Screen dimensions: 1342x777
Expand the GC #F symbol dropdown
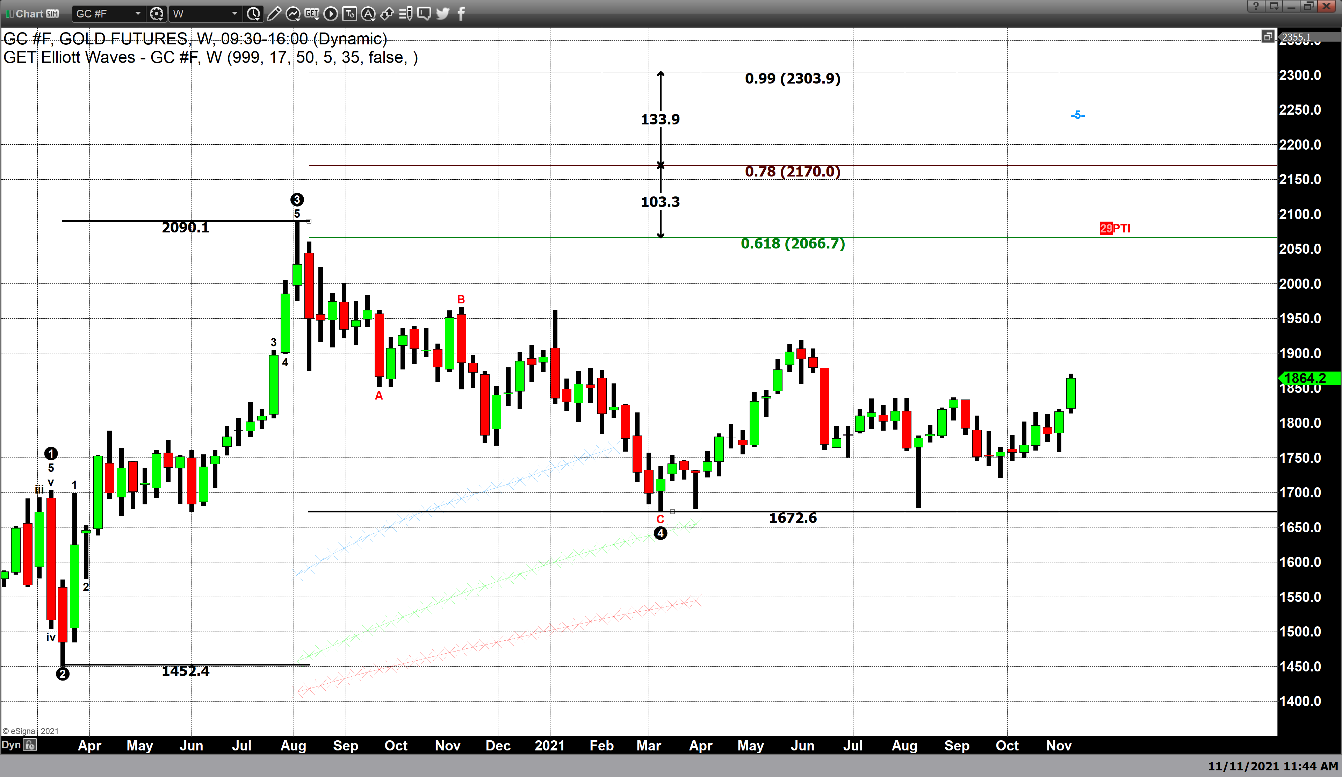[x=137, y=14]
